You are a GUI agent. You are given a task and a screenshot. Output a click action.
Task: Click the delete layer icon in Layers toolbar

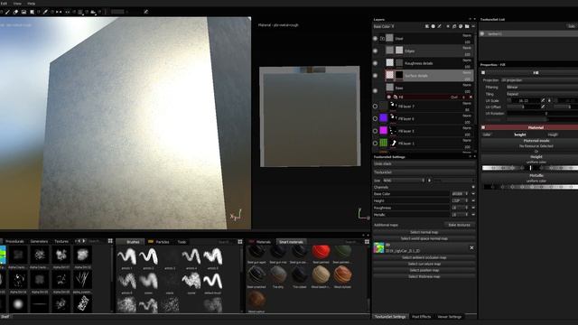pyautogui.click(x=473, y=26)
